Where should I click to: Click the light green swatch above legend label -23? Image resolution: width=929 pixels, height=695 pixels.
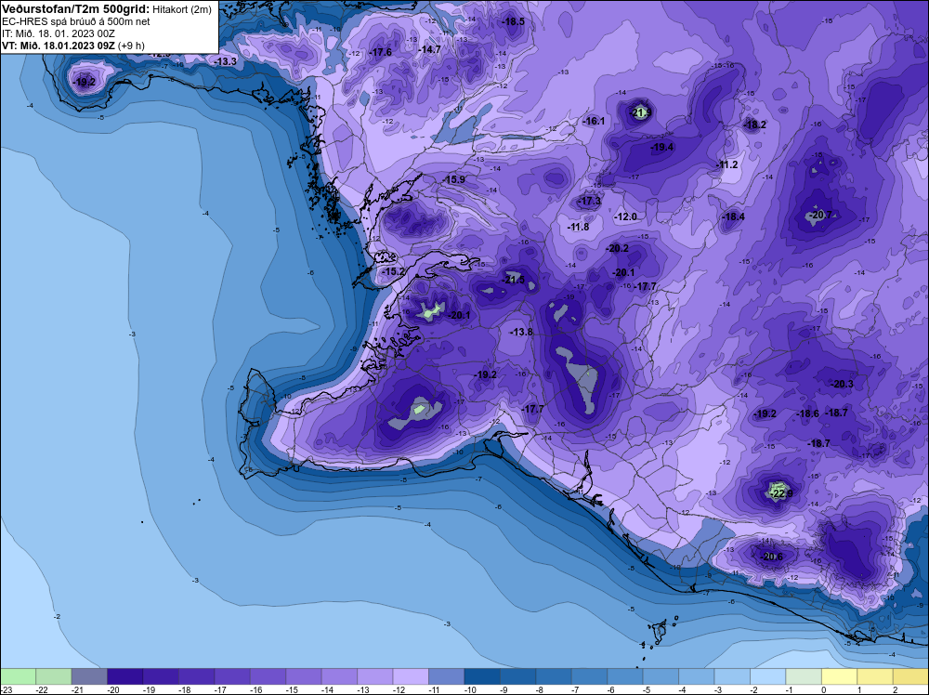click(18, 676)
